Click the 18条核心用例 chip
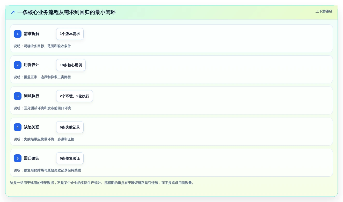 71,65
